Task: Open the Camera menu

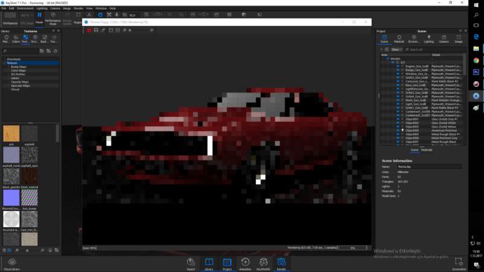Action: (x=55, y=8)
